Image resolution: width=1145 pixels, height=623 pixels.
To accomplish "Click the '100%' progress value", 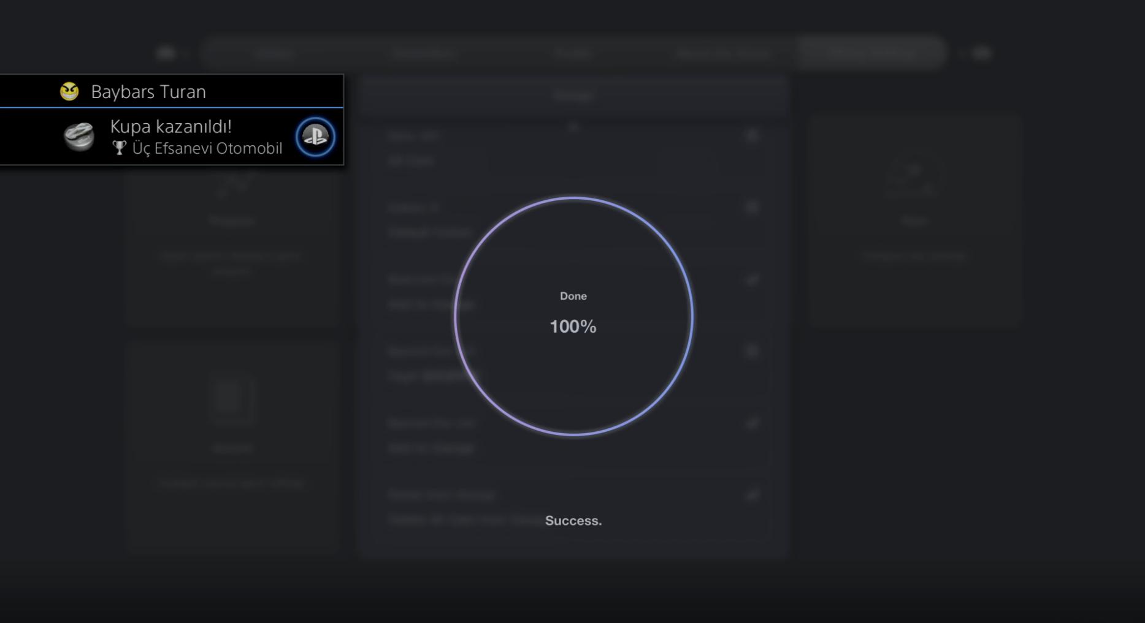I will coord(573,327).
